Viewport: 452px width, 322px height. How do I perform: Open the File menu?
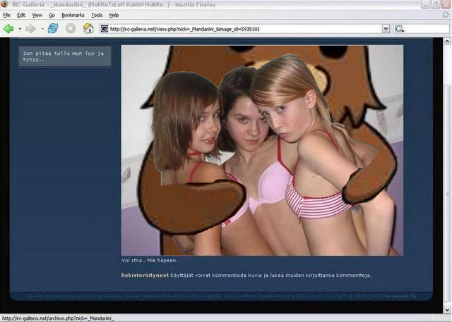pyautogui.click(x=6, y=15)
